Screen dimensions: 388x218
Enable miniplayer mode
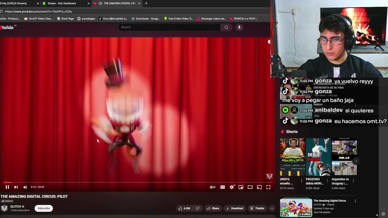click(241, 187)
